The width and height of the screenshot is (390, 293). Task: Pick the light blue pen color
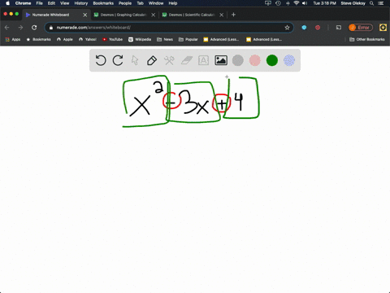(x=289, y=60)
